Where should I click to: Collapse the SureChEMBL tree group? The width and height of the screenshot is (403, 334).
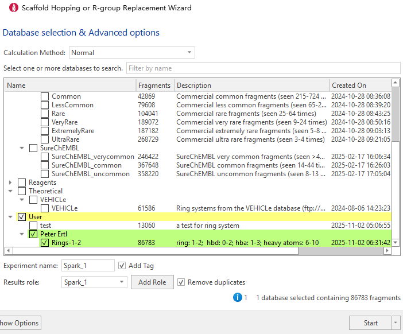point(22,148)
